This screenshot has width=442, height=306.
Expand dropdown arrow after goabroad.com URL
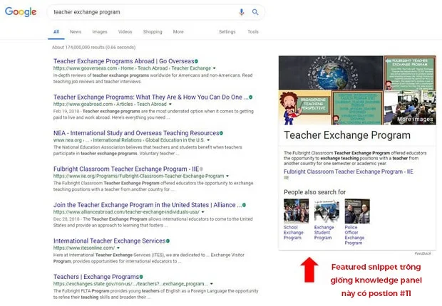[170, 104]
